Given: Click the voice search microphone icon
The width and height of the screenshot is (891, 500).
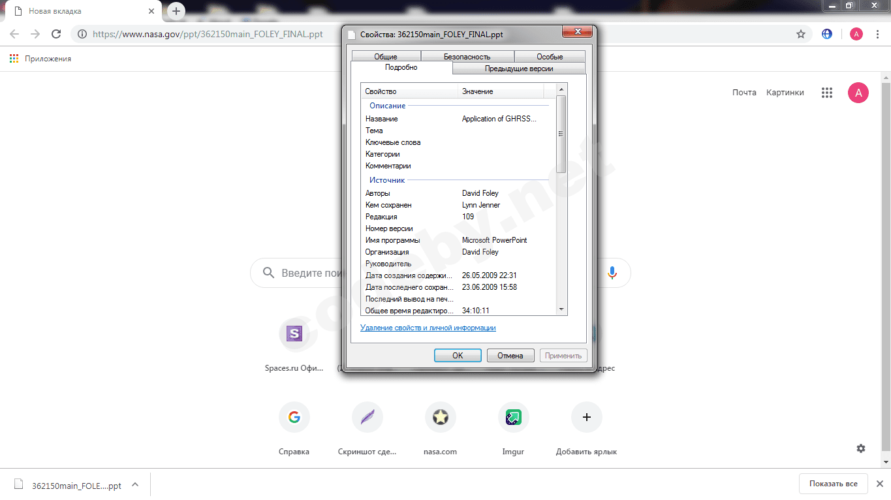Looking at the screenshot, I should click(x=612, y=273).
